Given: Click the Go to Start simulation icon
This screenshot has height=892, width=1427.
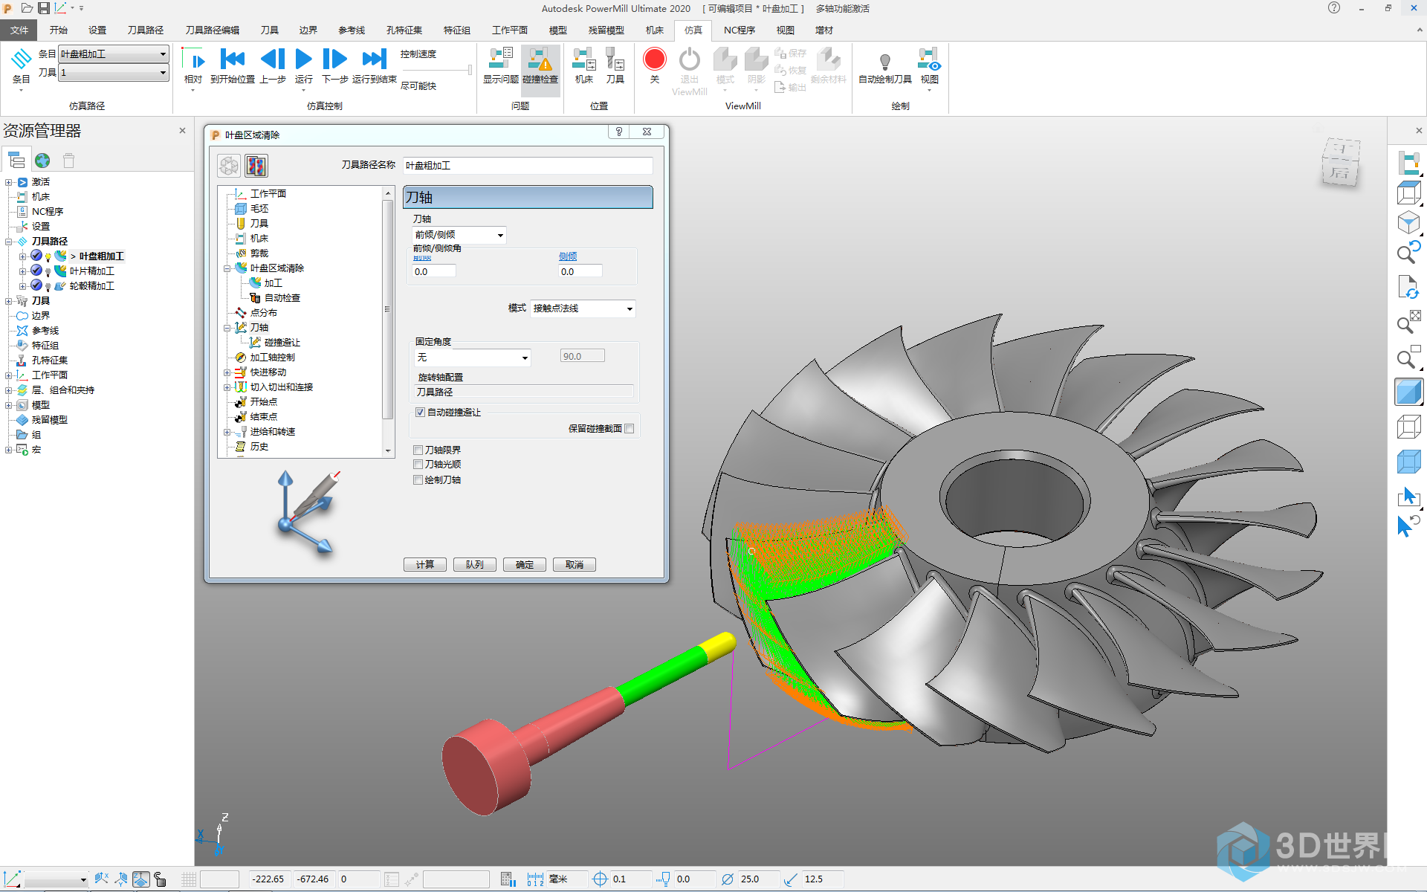Looking at the screenshot, I should pyautogui.click(x=233, y=59).
